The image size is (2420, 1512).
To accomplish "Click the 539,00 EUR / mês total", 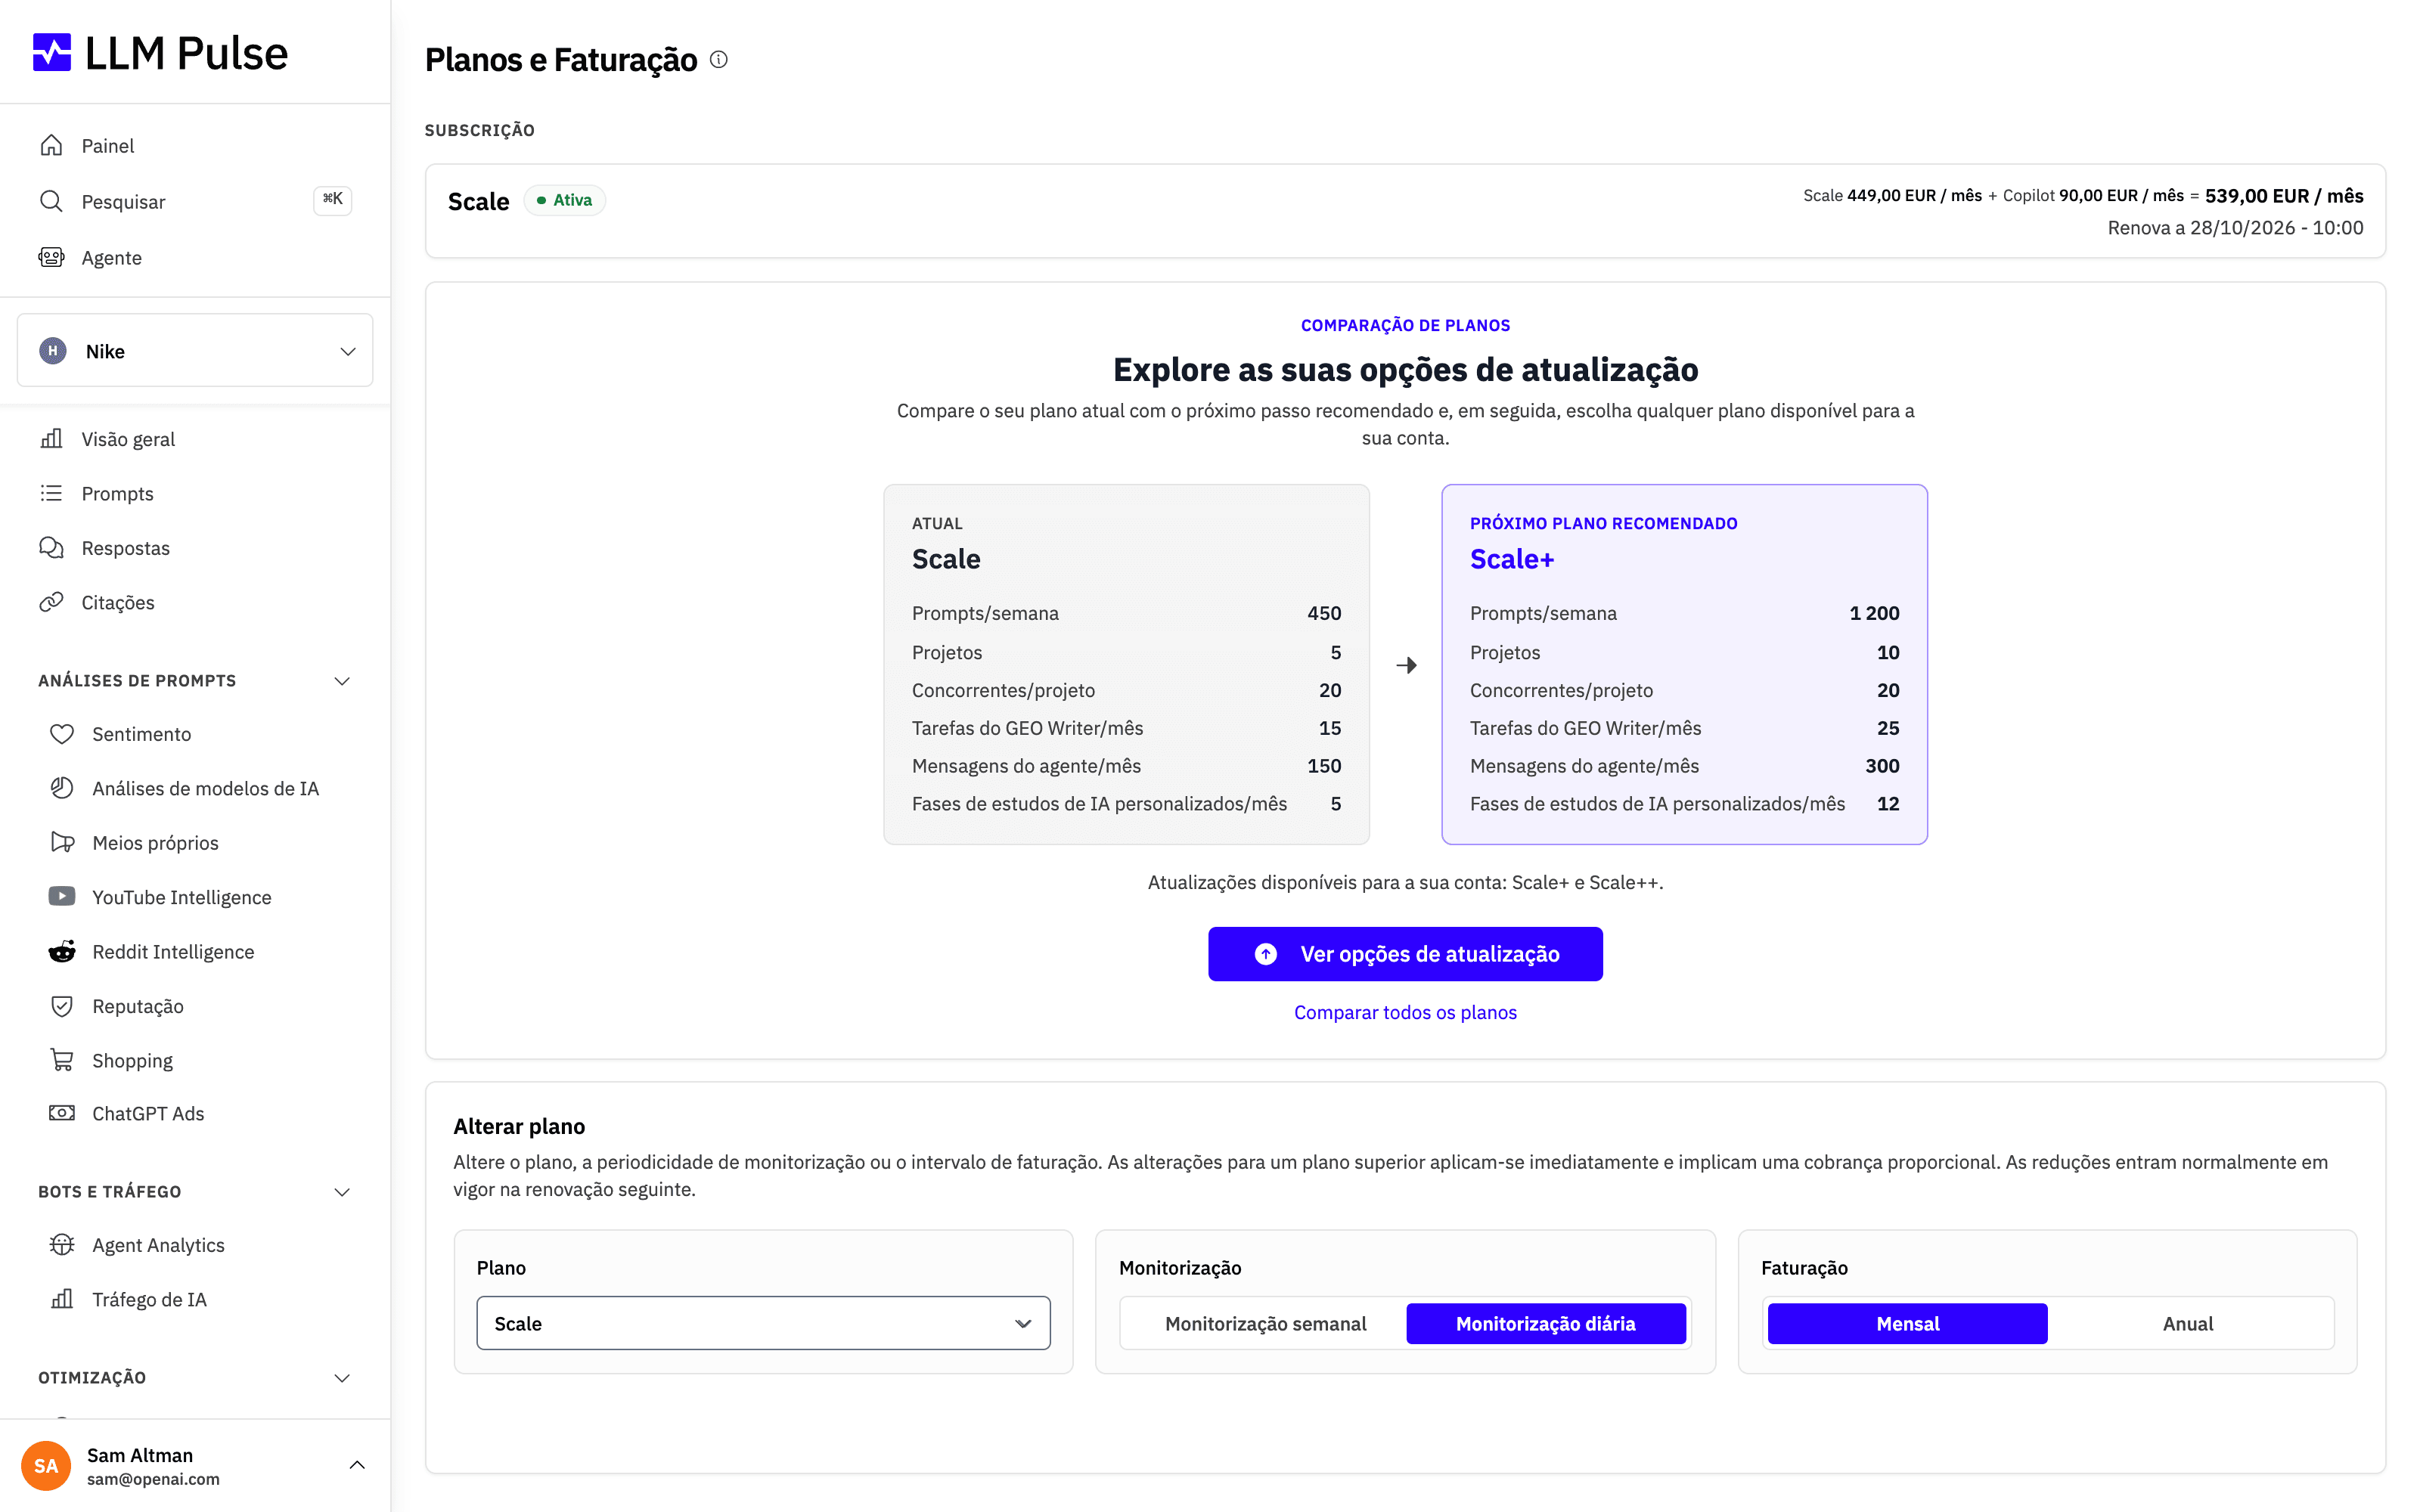I will 2284,196.
